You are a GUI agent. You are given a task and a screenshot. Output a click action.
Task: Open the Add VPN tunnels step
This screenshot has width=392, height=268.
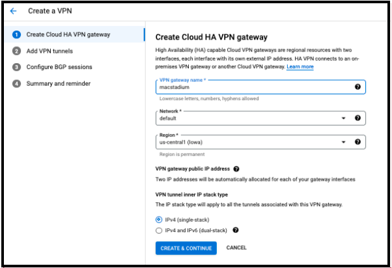(x=49, y=51)
